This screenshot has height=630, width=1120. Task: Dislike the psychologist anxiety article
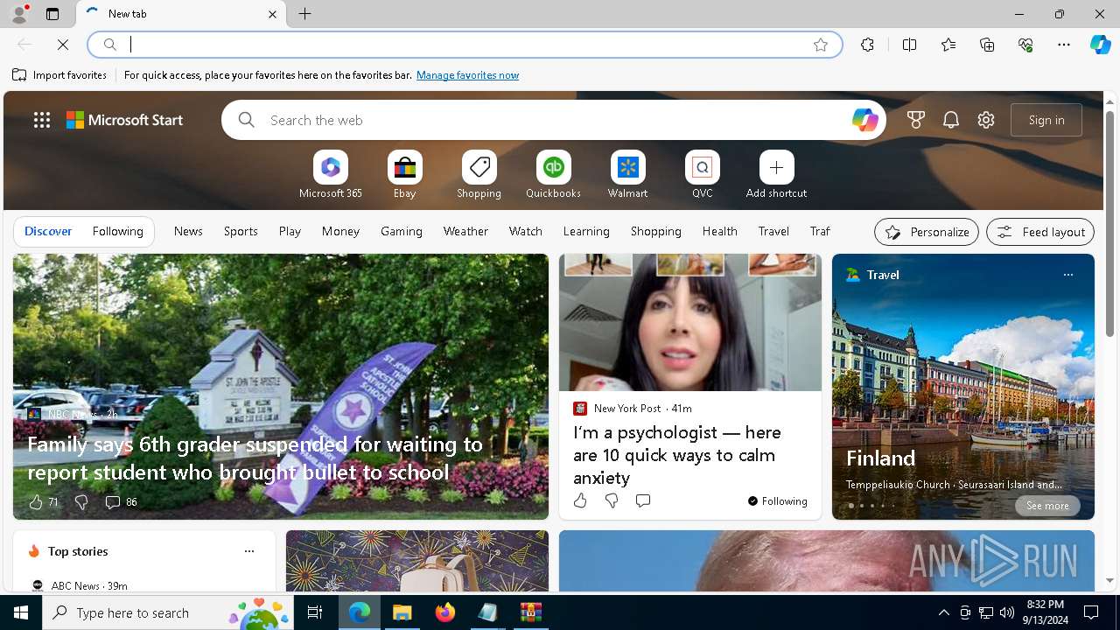pos(612,500)
